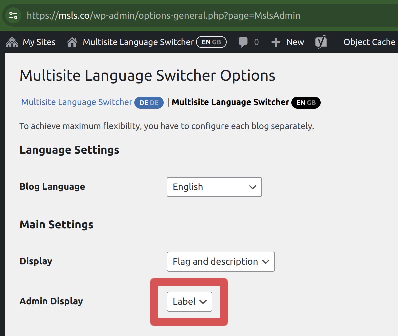Viewport: 398px width, 336px height.
Task: Open the Object Cache menu item
Action: point(369,42)
